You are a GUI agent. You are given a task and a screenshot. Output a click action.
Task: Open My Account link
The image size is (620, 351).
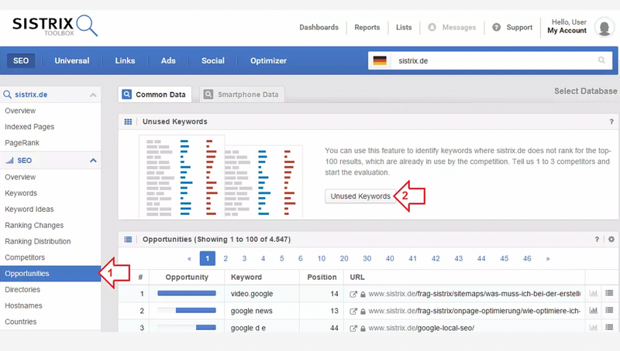567,30
